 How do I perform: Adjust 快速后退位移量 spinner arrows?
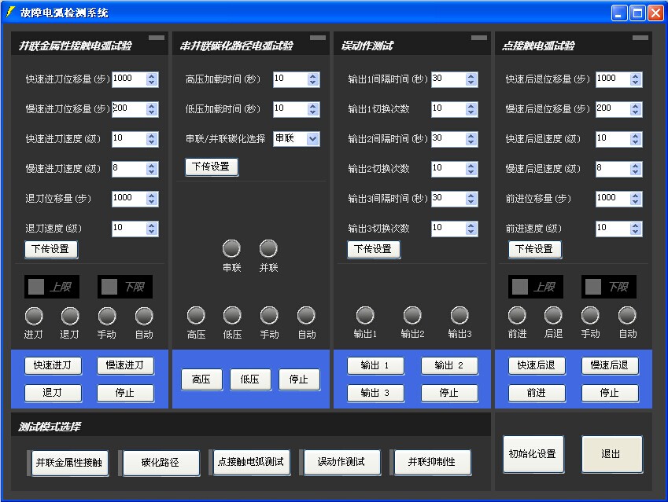[x=636, y=79]
